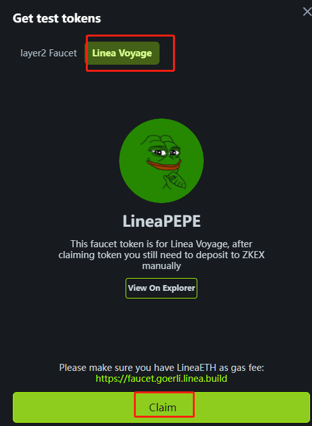Image resolution: width=312 pixels, height=426 pixels.
Task: Close the Get test tokens dialog
Action: [307, 12]
